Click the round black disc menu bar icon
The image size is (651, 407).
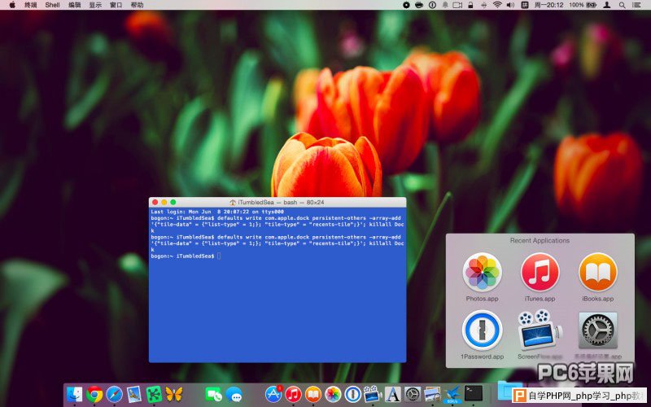[x=406, y=5]
